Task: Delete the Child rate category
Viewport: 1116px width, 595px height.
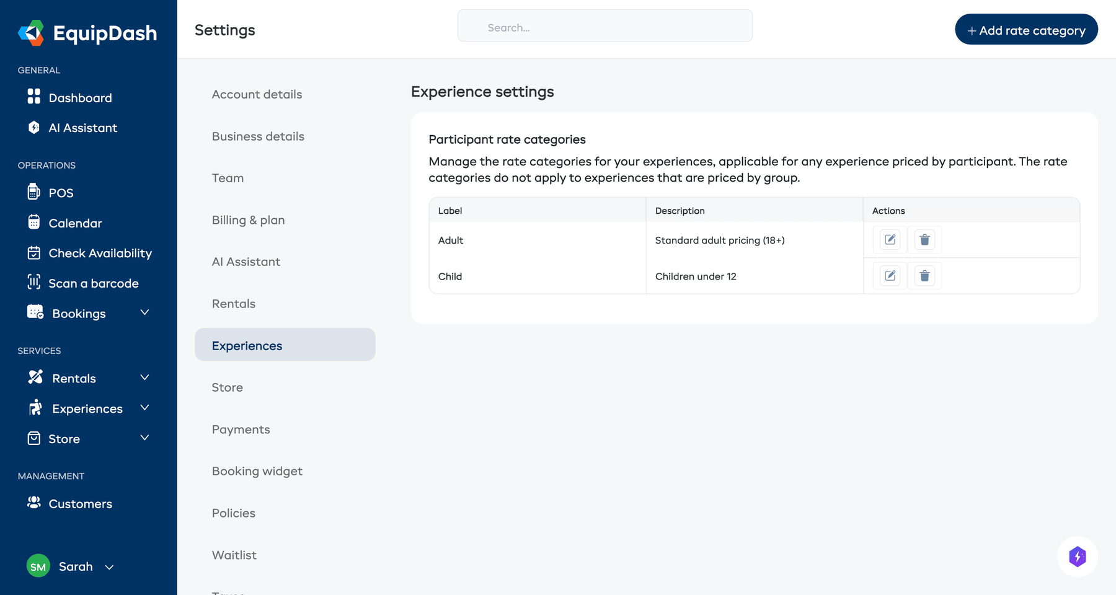Action: point(924,276)
